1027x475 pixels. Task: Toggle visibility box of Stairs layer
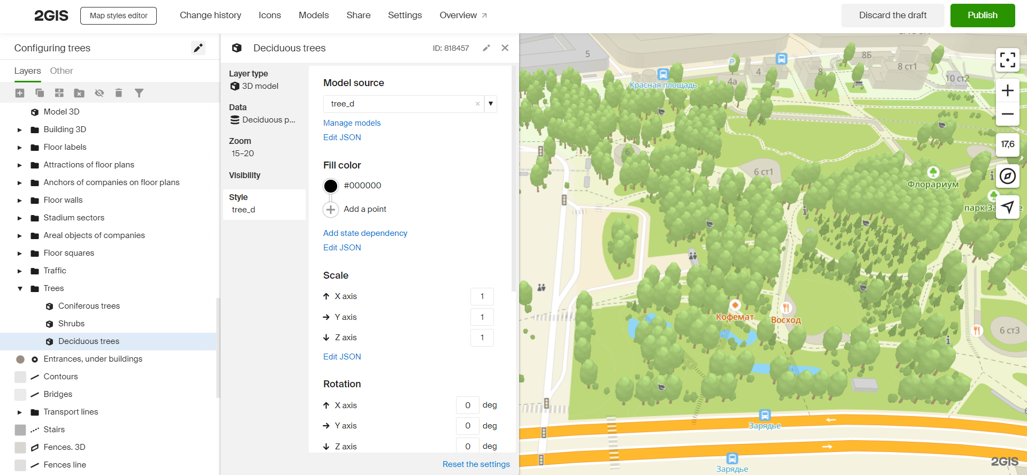pos(20,430)
